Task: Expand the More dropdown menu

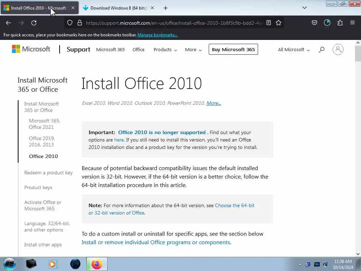Action: click(193, 49)
